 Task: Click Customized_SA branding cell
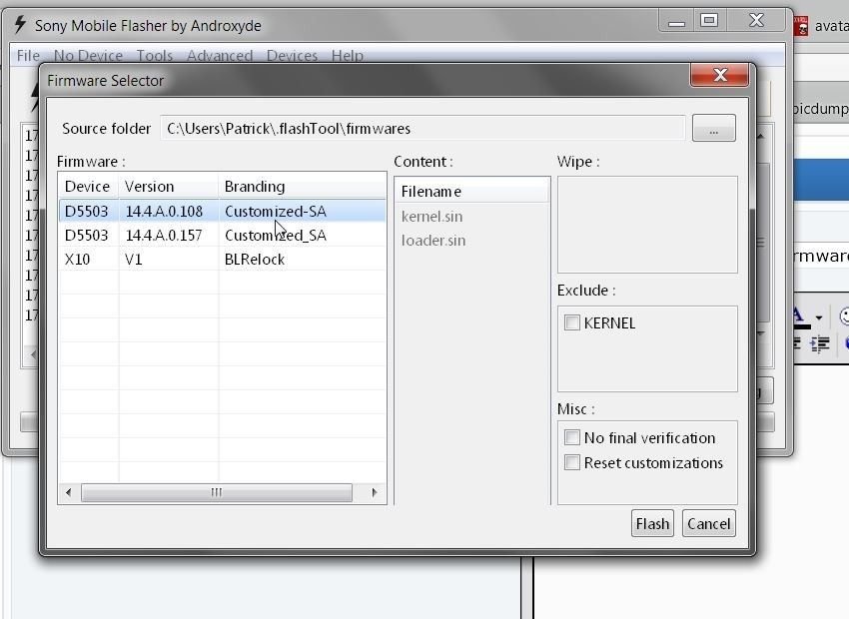(275, 235)
